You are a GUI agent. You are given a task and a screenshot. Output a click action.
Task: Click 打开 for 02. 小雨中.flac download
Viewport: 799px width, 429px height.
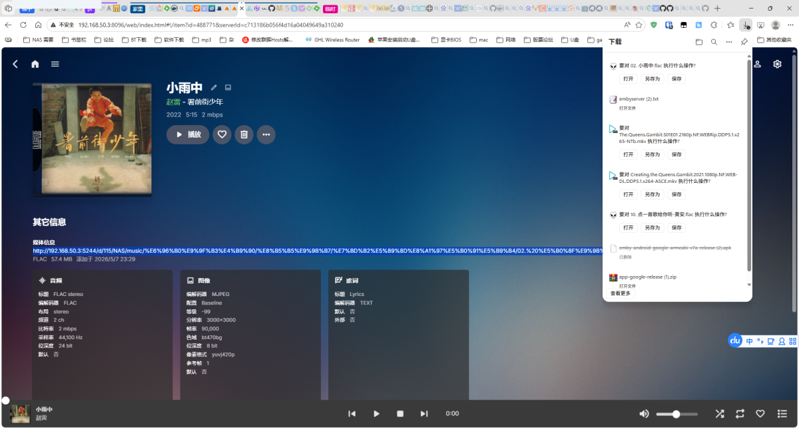pyautogui.click(x=629, y=78)
